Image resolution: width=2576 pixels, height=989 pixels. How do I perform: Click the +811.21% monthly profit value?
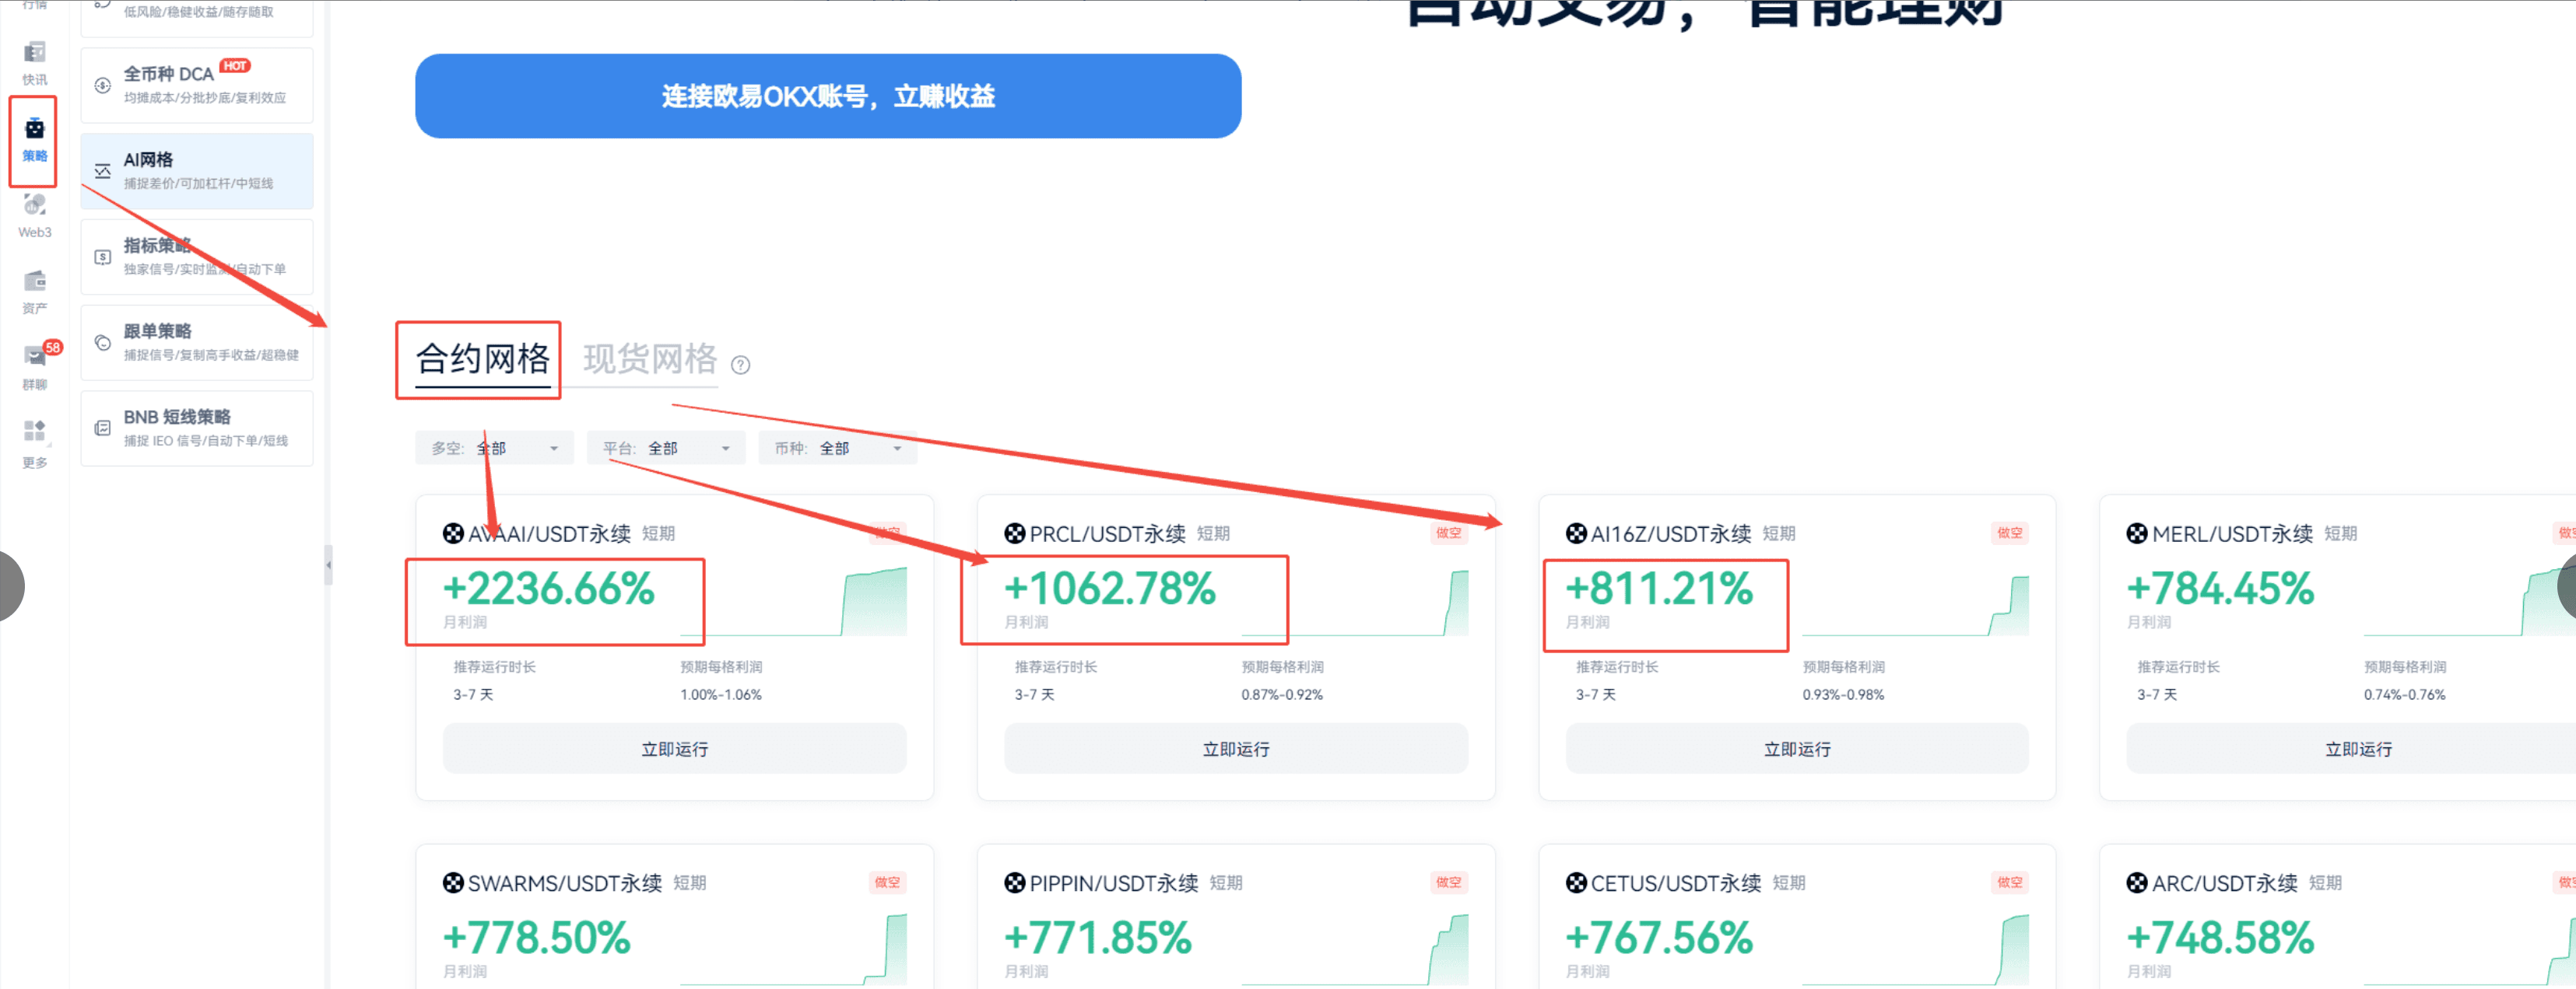pyautogui.click(x=1659, y=589)
